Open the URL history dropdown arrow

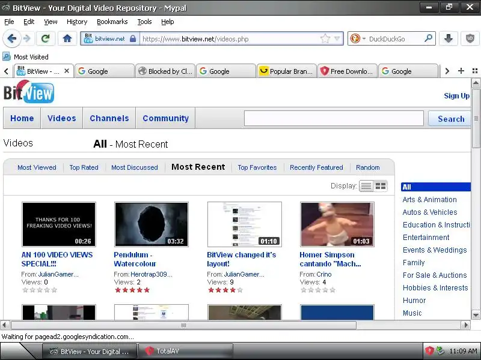(337, 38)
